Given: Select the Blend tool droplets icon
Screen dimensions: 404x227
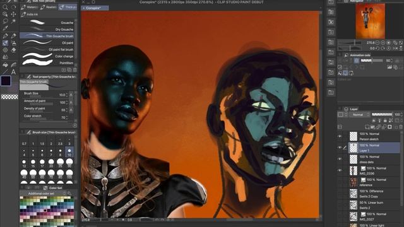Looking at the screenshot, I should pyautogui.click(x=5, y=57).
